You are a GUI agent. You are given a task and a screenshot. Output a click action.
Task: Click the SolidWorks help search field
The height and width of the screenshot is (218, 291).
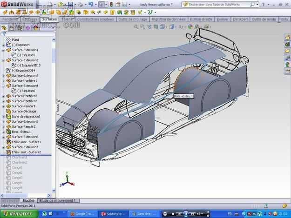pos(218,5)
